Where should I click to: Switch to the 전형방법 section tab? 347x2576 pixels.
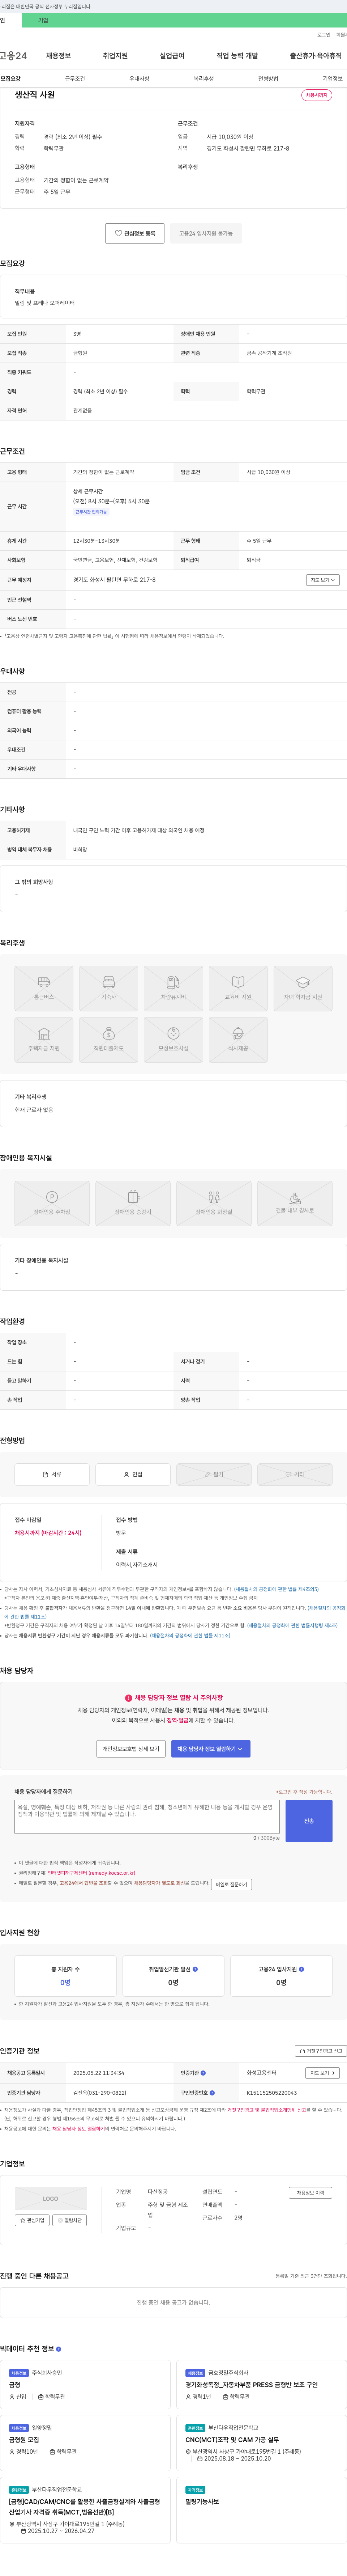pyautogui.click(x=268, y=78)
